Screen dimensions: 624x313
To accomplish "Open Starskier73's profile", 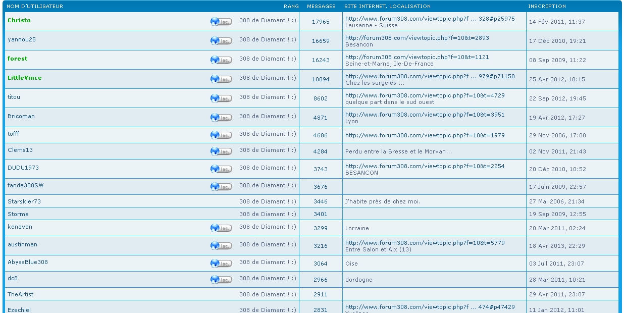I will (x=24, y=201).
